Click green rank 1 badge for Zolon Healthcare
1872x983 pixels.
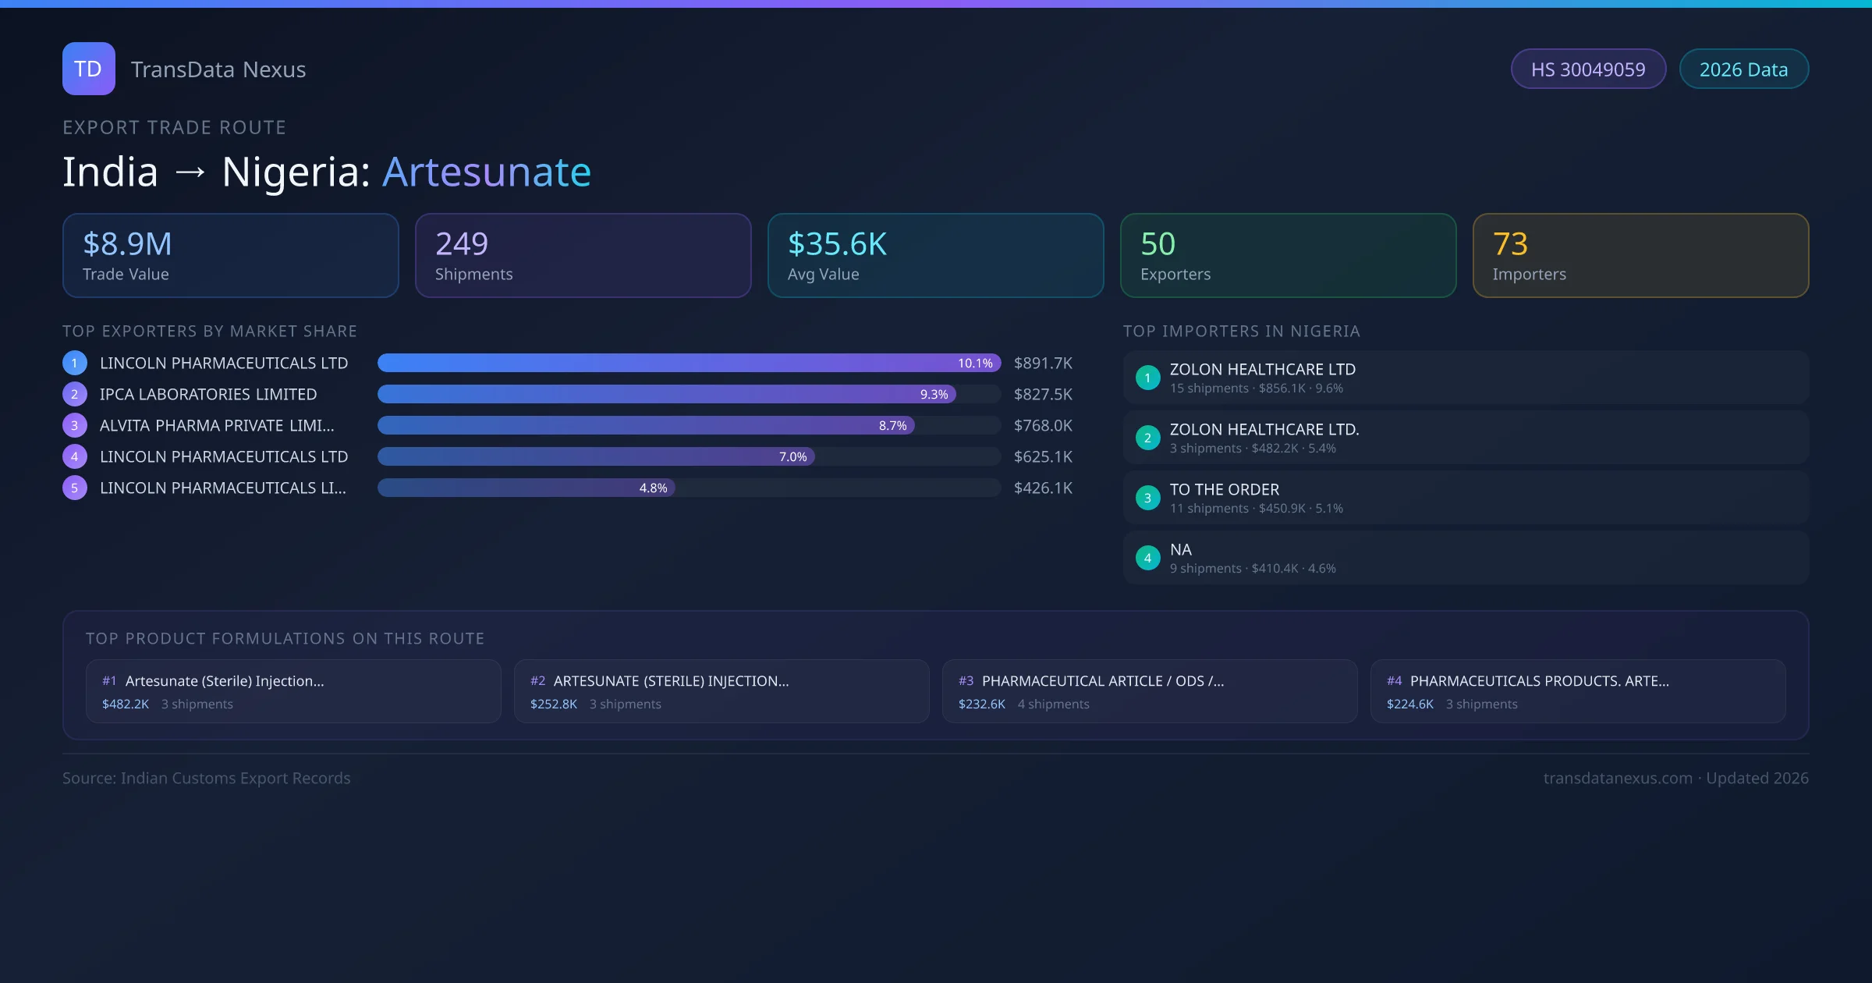1147,378
